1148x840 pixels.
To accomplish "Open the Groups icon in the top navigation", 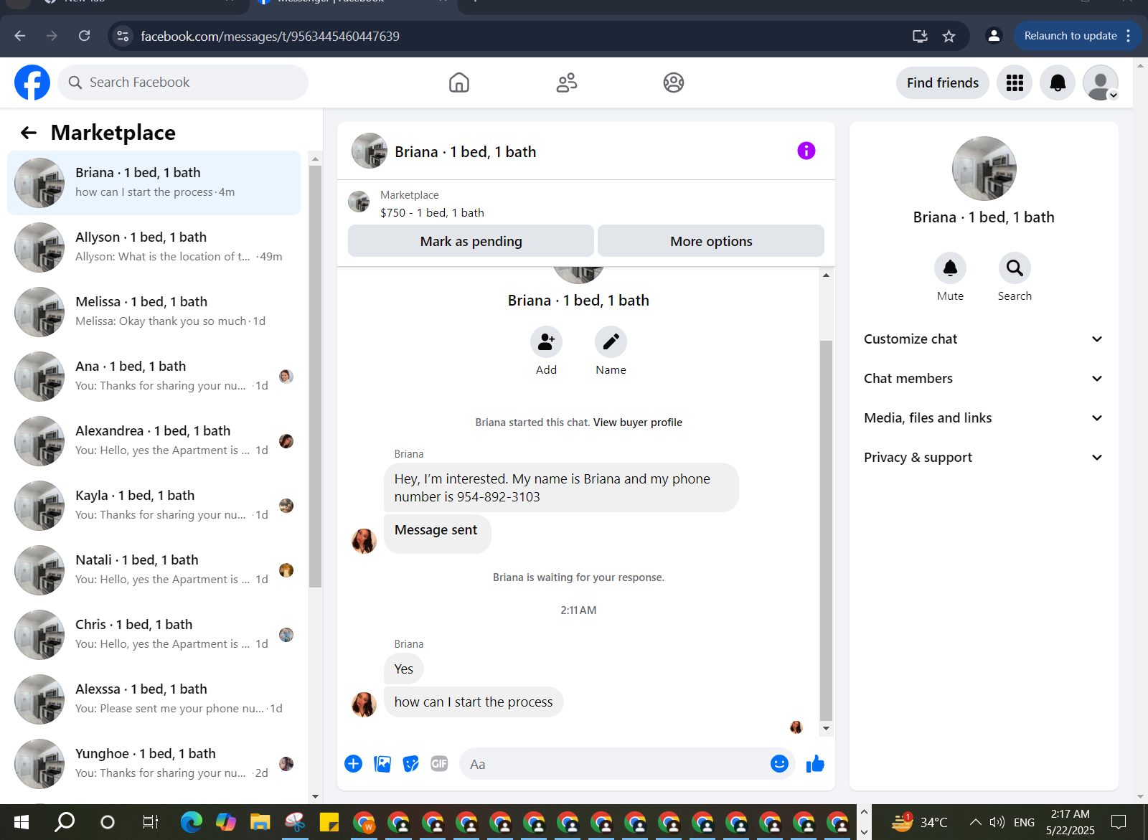I will click(674, 82).
